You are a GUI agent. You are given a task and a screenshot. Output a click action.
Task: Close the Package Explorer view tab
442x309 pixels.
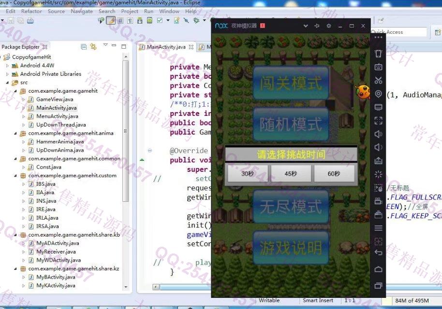click(45, 47)
